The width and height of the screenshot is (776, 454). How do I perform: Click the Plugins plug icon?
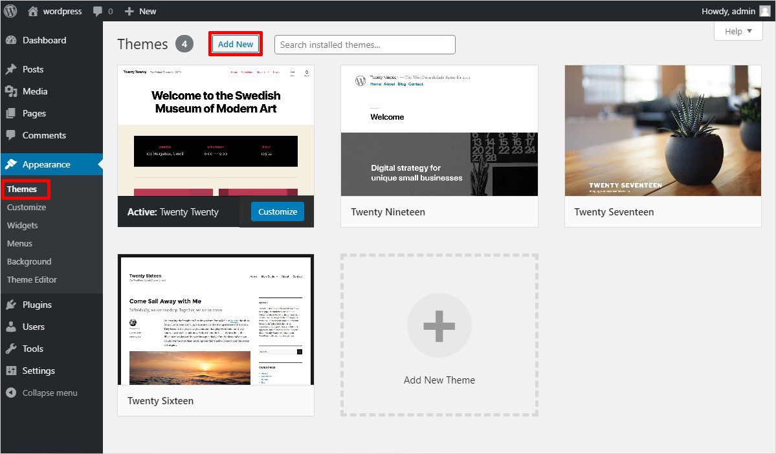[11, 305]
